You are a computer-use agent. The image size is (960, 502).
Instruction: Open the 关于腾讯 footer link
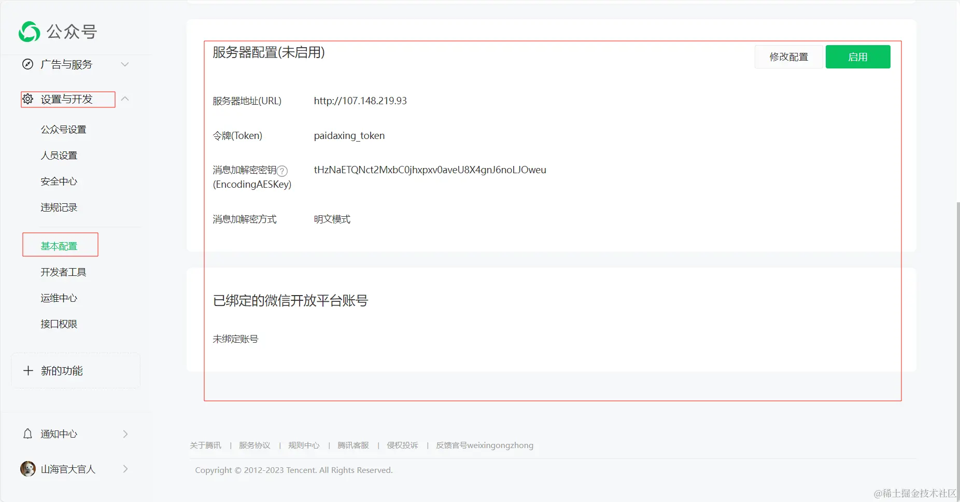[205, 445]
